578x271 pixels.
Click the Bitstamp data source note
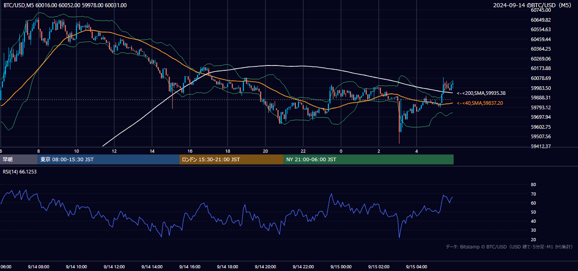509,247
